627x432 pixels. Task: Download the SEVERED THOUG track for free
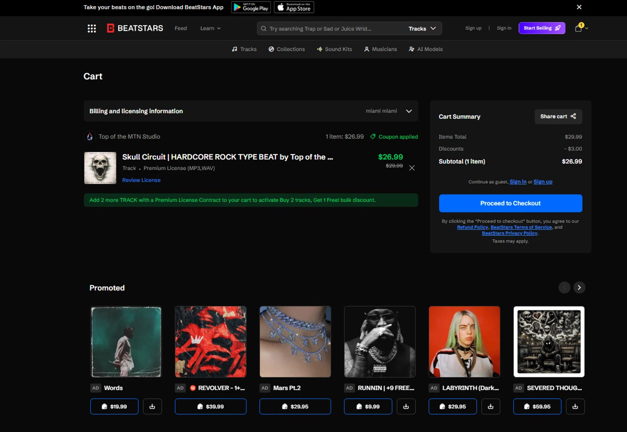pyautogui.click(x=575, y=406)
